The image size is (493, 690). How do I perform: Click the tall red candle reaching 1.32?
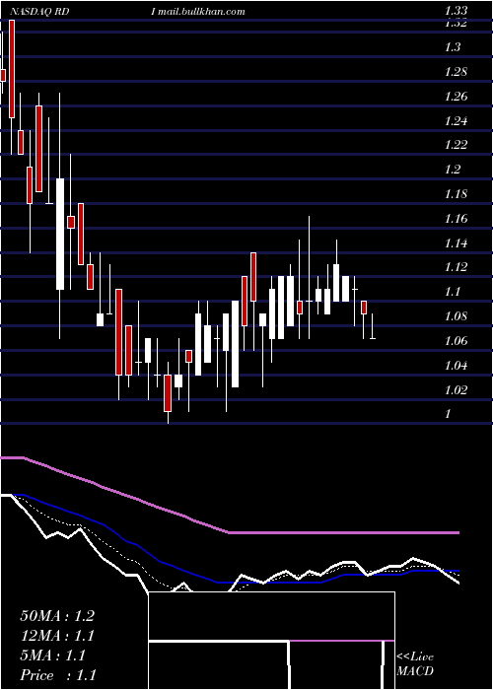coord(12,69)
